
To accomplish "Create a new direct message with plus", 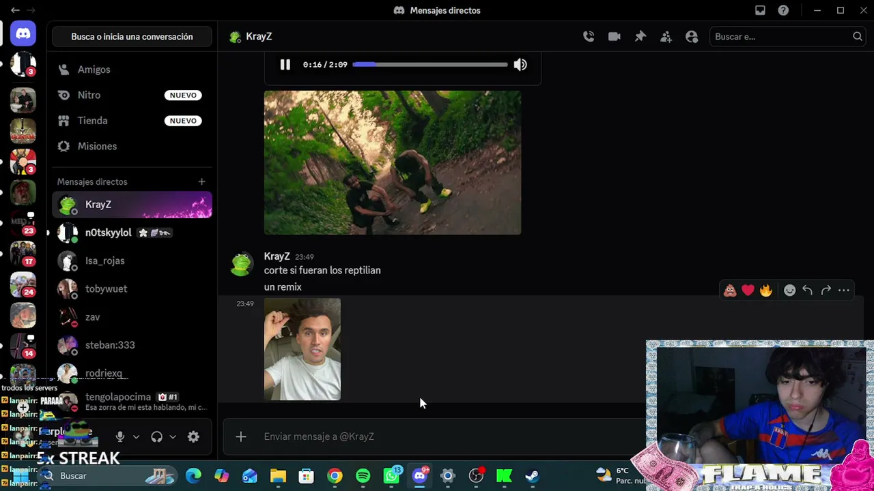I will [201, 181].
